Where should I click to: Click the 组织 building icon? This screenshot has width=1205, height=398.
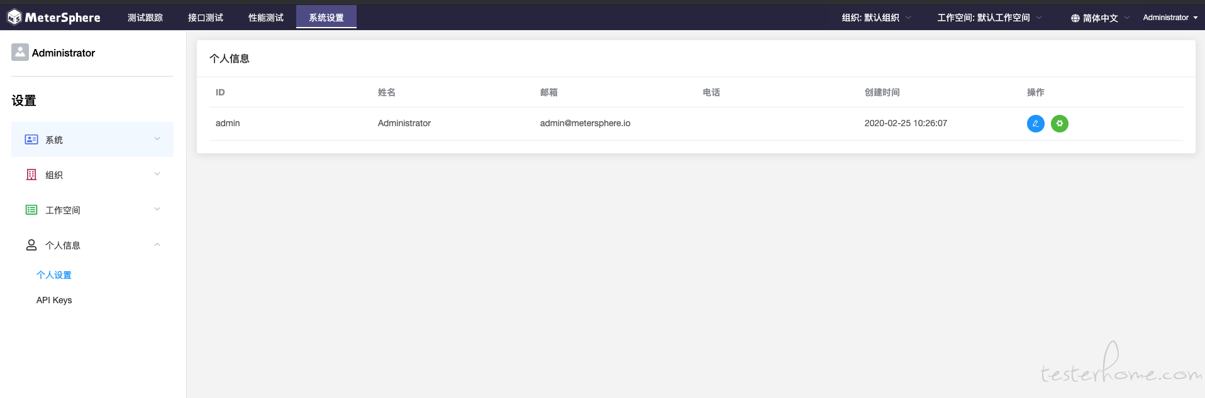tap(31, 175)
